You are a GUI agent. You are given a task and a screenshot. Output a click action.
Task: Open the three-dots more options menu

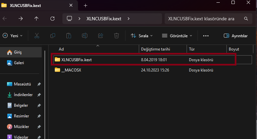point(206,36)
